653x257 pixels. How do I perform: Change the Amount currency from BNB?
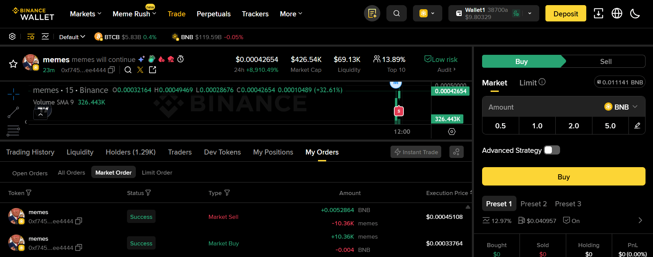coord(621,107)
